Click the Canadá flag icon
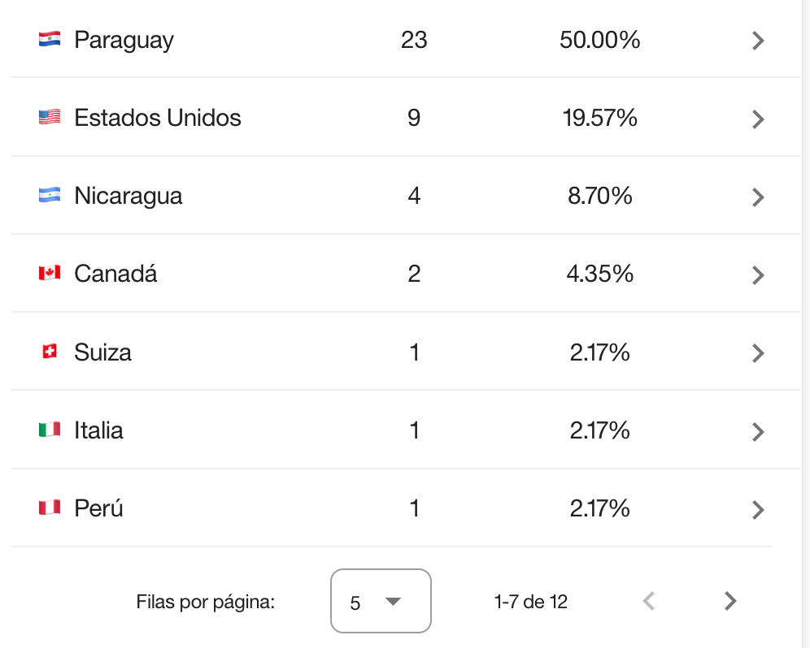The image size is (810, 648). (50, 274)
